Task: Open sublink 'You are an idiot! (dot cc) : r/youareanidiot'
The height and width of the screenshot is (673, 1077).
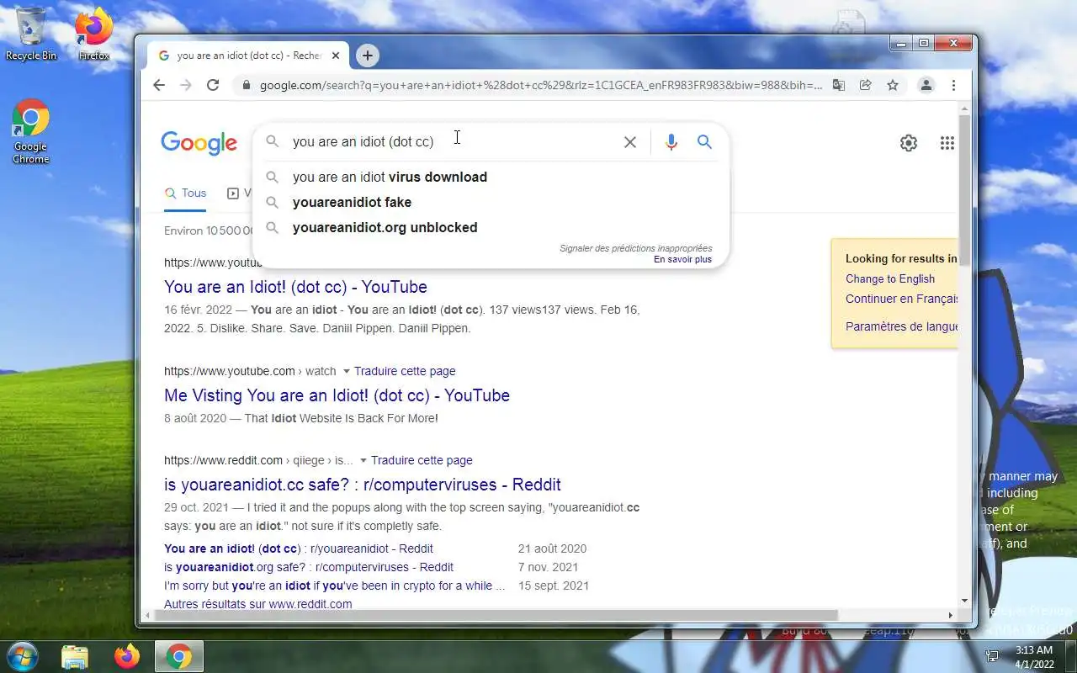Action: pos(299,548)
